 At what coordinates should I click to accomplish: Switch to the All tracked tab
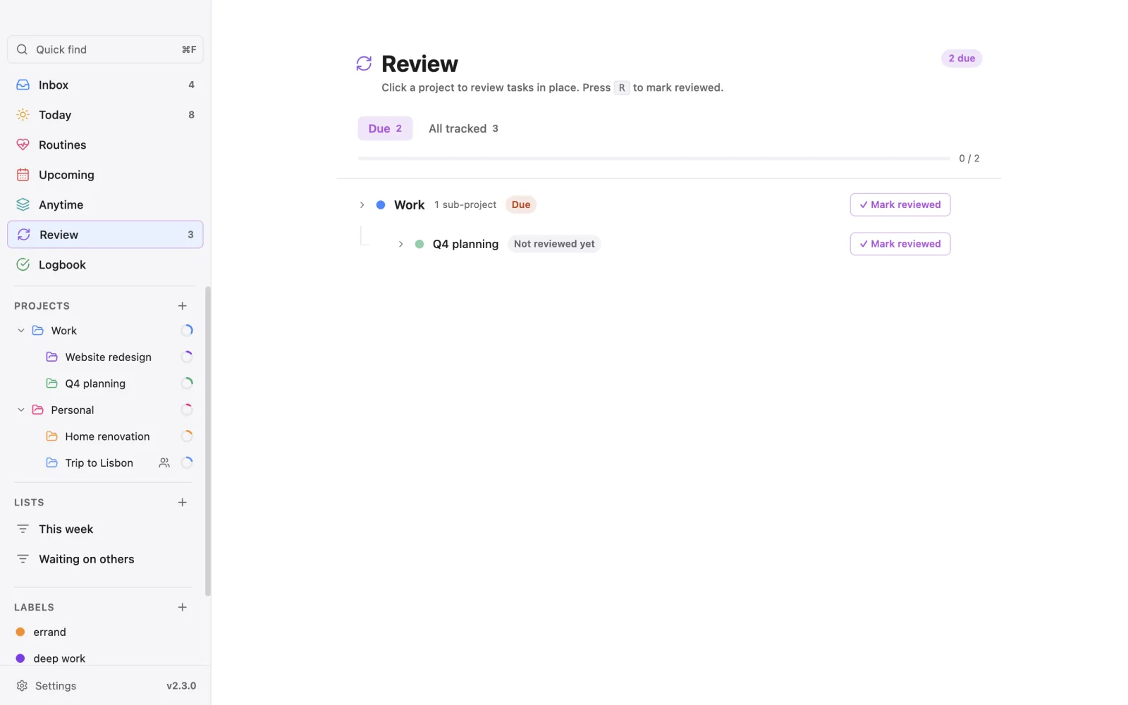(463, 128)
